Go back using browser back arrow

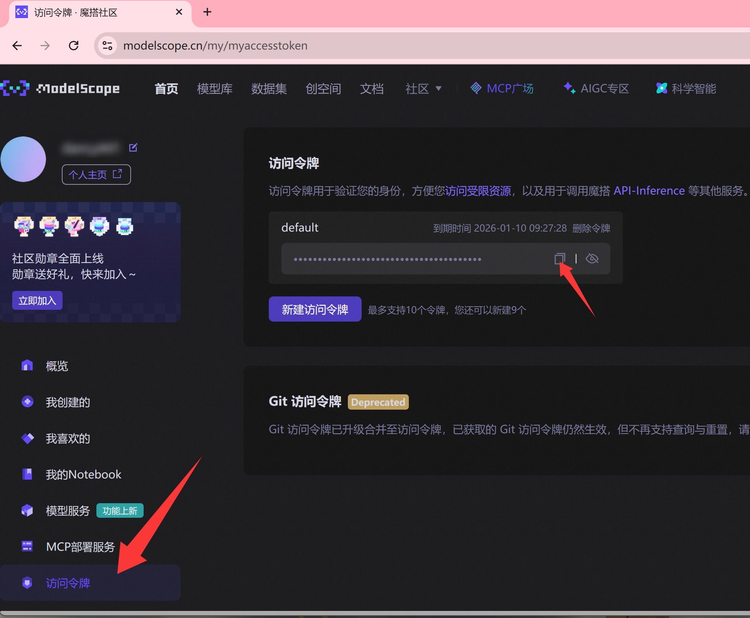click(17, 46)
